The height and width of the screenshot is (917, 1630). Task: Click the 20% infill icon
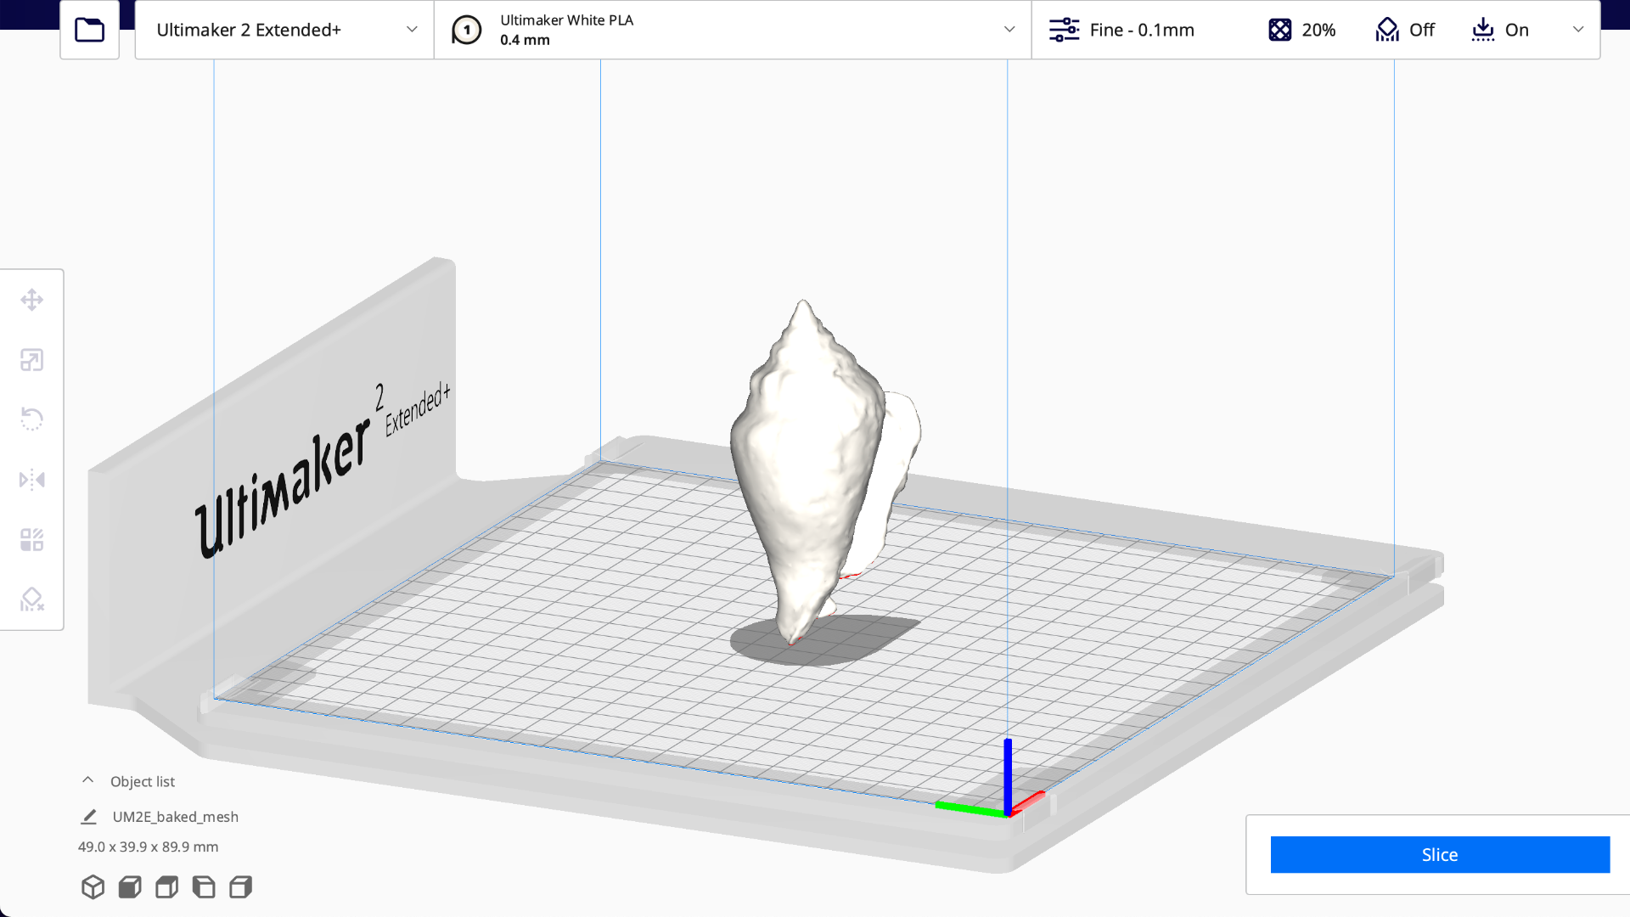1279,30
